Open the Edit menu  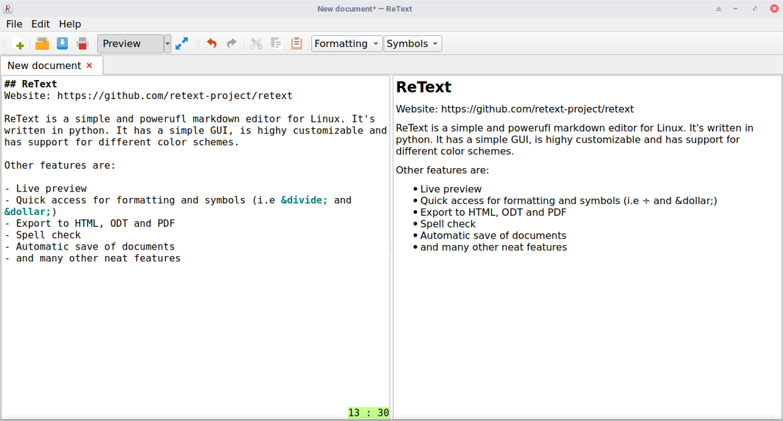40,24
